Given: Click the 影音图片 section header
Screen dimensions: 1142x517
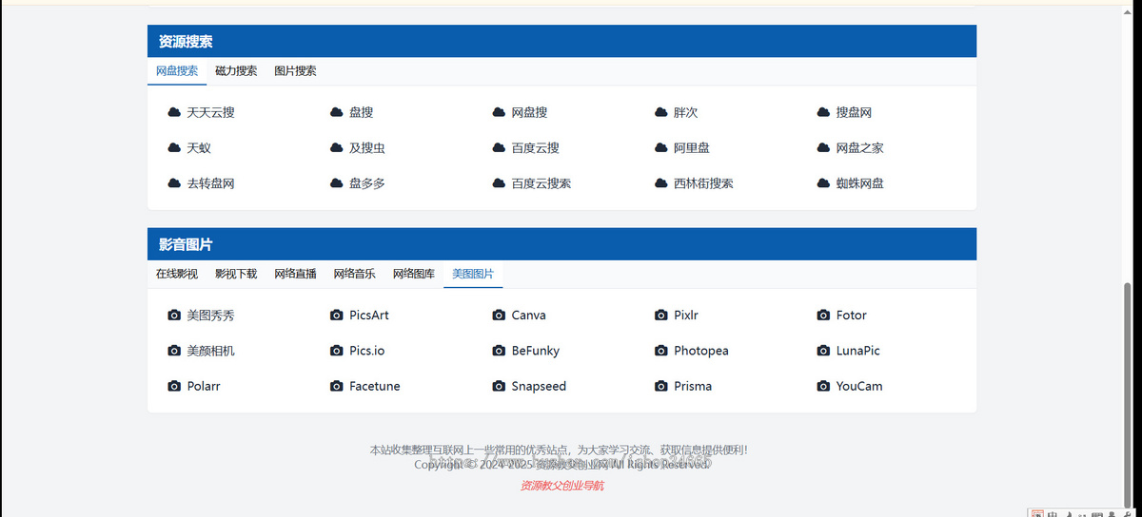Looking at the screenshot, I should (561, 244).
